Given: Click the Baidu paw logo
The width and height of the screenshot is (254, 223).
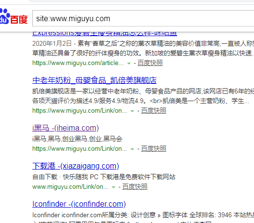Looking at the screenshot, I should (4, 16).
